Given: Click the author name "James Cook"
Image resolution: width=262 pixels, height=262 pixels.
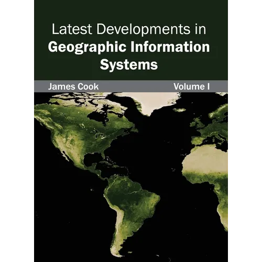Looking at the screenshot, I should point(73,86).
